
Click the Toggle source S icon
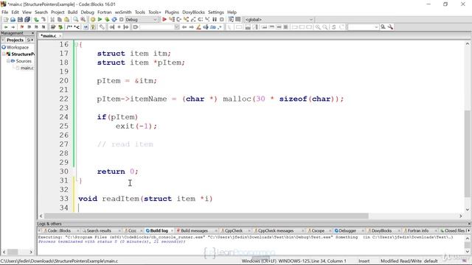tap(334, 27)
